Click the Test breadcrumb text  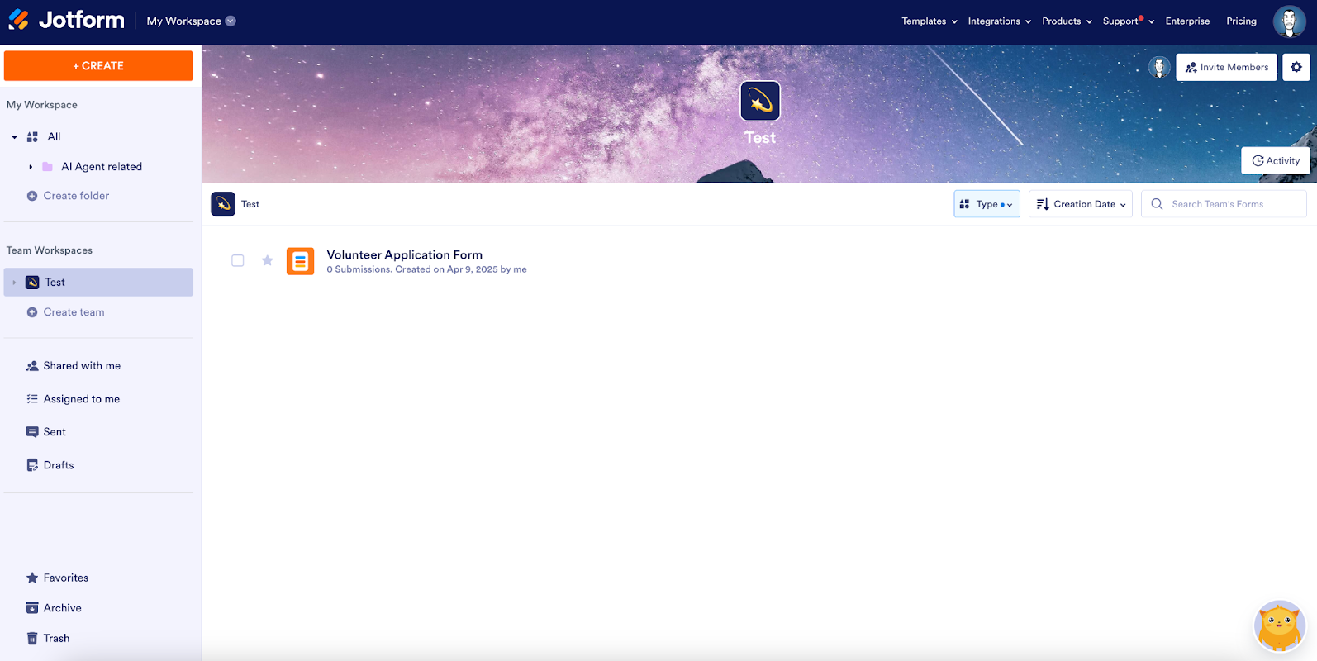pos(250,204)
